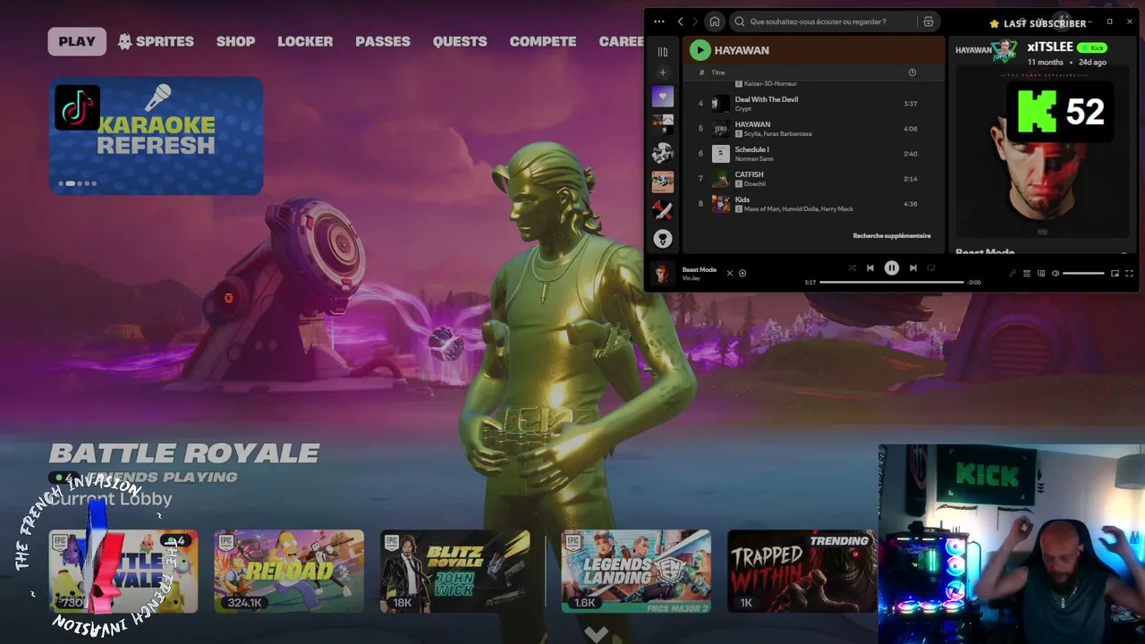
Task: Sort tracks by the duration clock icon
Action: coord(912,72)
